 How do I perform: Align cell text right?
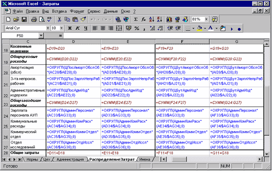[111, 28]
